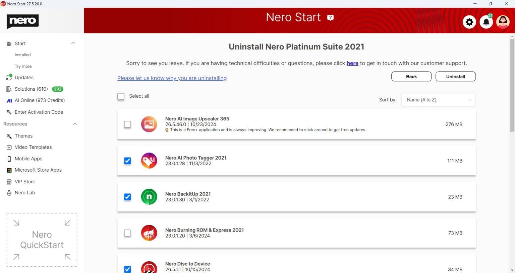This screenshot has width=515, height=273.
Task: Click the Nero BackItUp 2021 app icon
Action: [149, 197]
